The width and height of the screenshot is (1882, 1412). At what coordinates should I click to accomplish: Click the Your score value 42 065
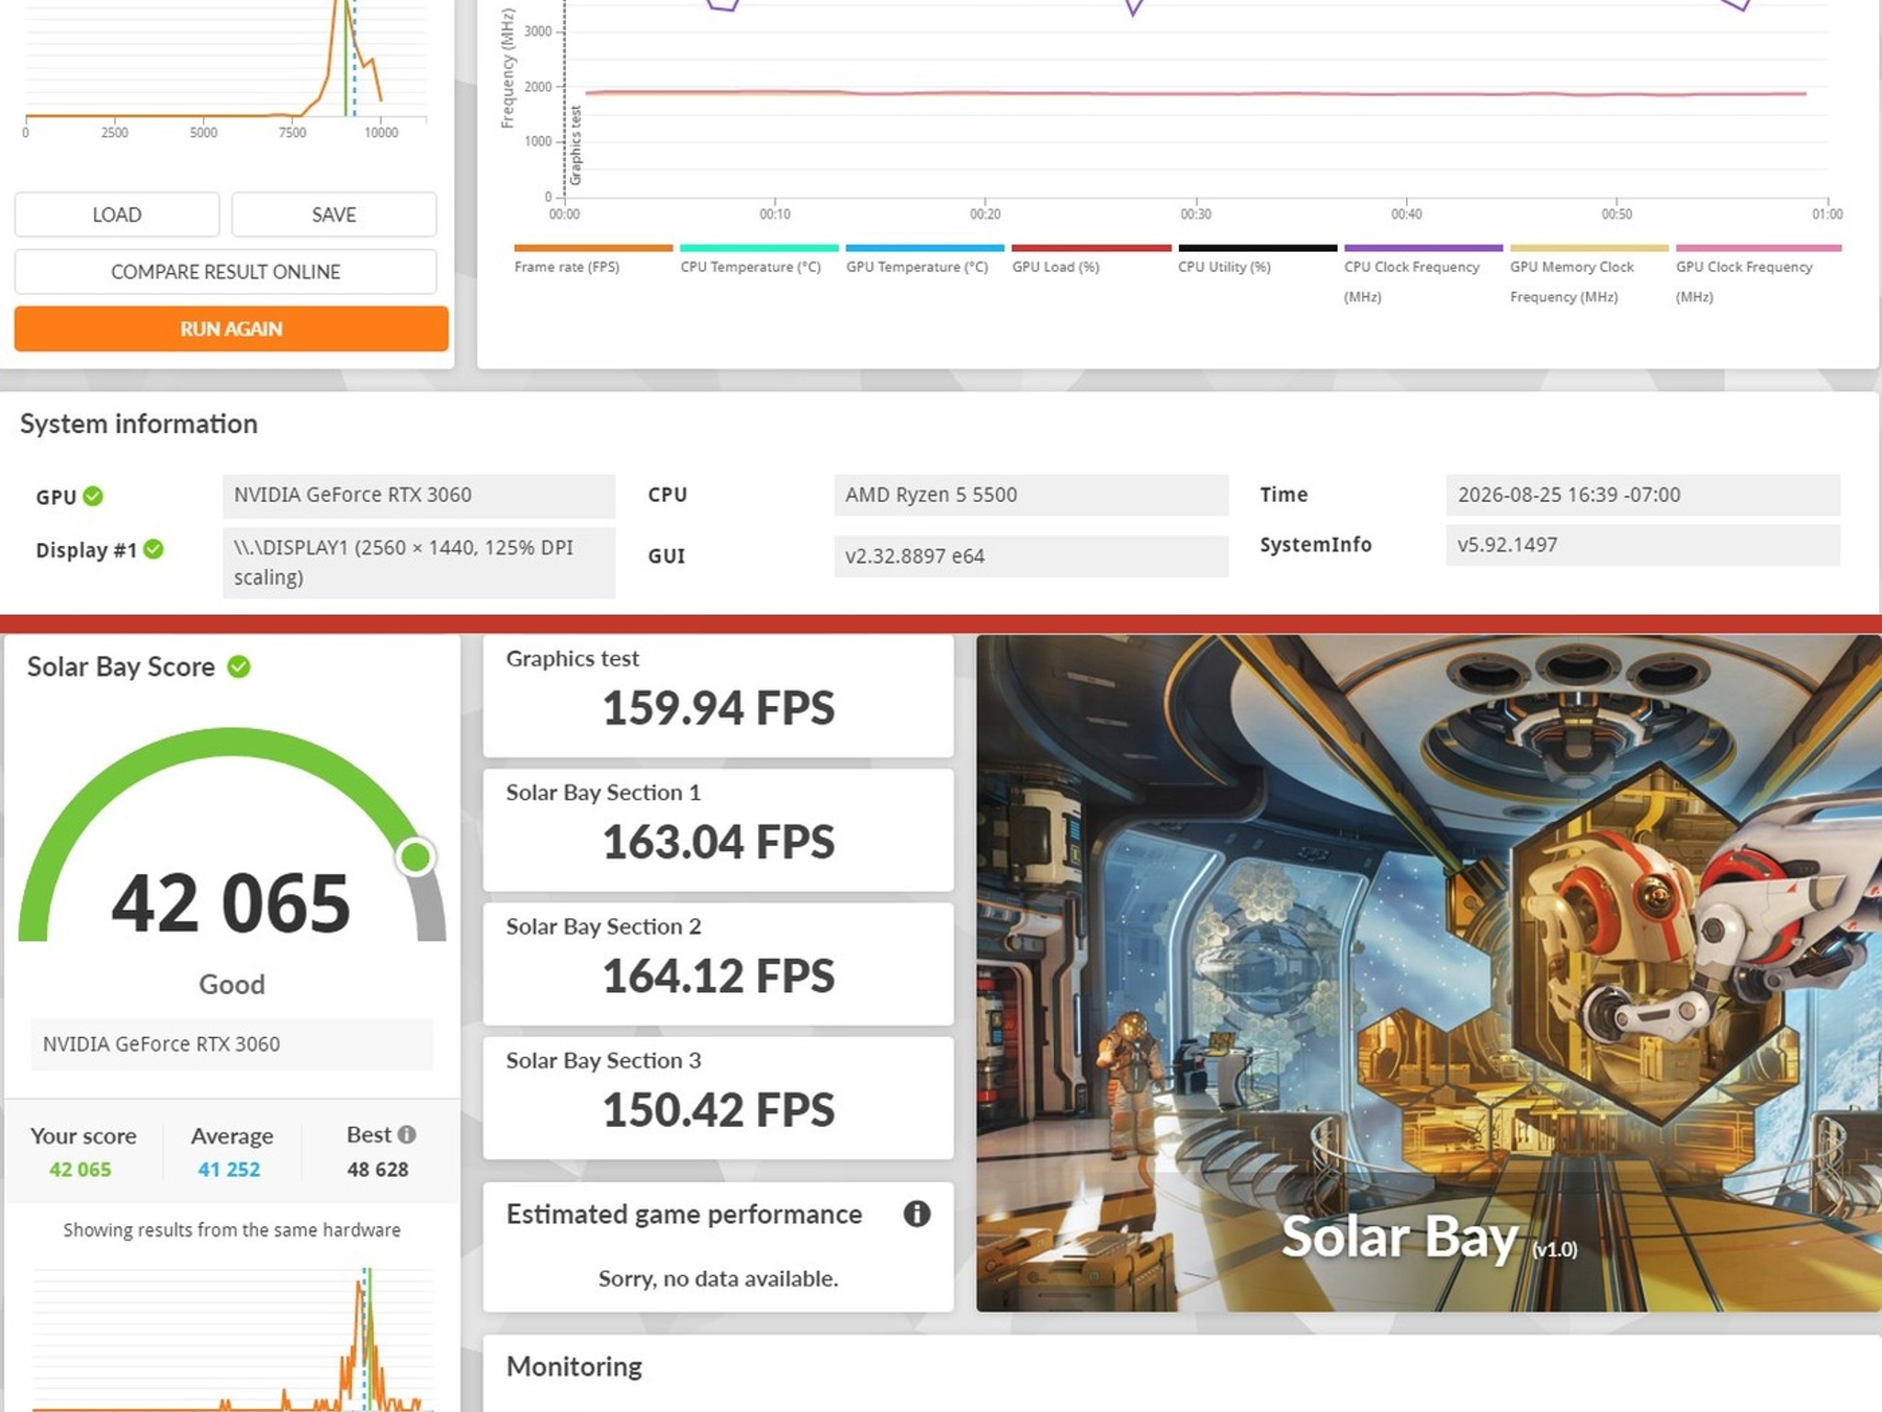point(80,1169)
